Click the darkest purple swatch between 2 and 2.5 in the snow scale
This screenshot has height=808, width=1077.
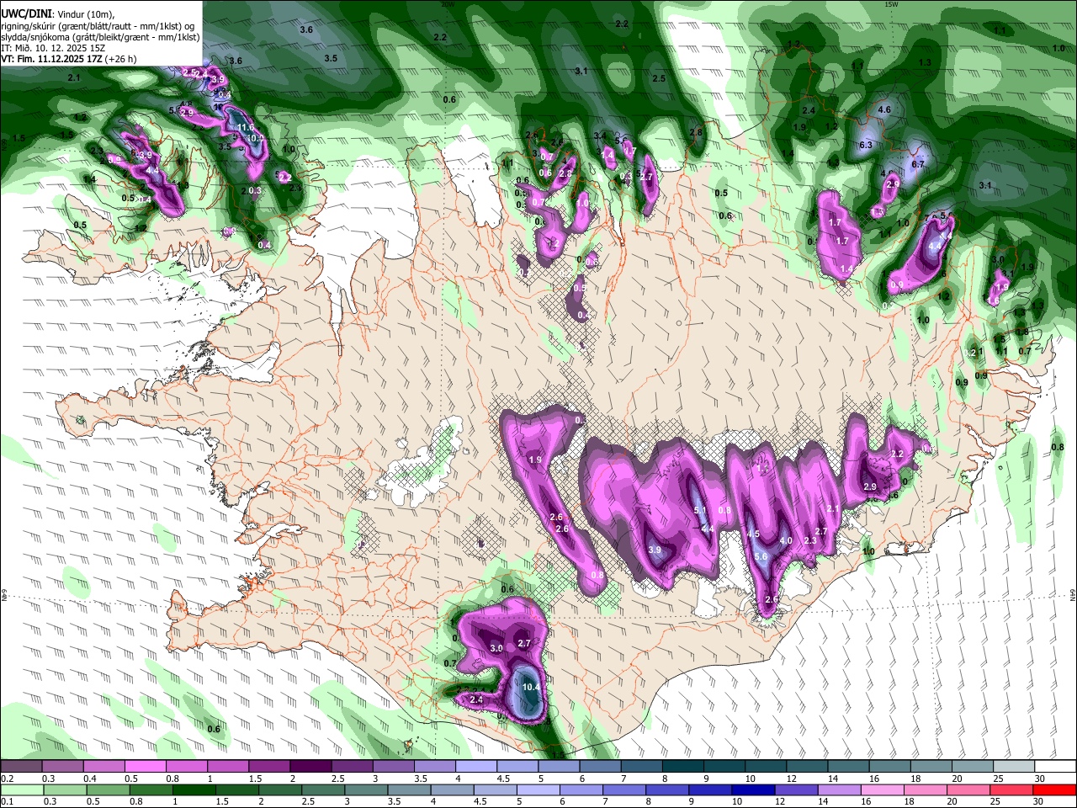(x=310, y=767)
